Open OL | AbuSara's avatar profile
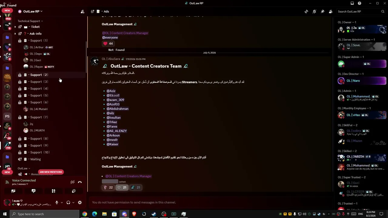The height and width of the screenshot is (218, 388). coord(95,61)
